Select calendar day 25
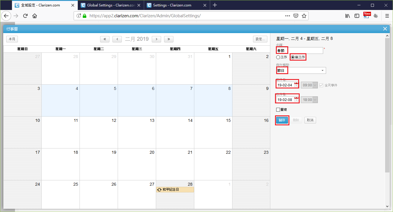Image resolution: width=393 pixels, height=212 pixels. (x=60, y=195)
